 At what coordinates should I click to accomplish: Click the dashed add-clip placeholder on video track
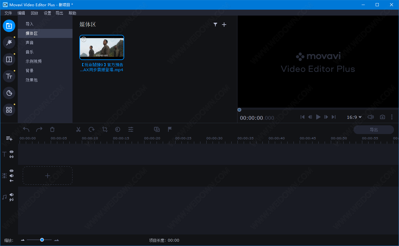pyautogui.click(x=48, y=176)
